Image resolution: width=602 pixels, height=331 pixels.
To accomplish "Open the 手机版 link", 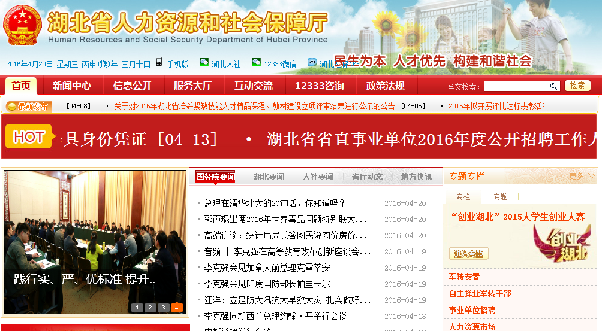I will pyautogui.click(x=177, y=64).
